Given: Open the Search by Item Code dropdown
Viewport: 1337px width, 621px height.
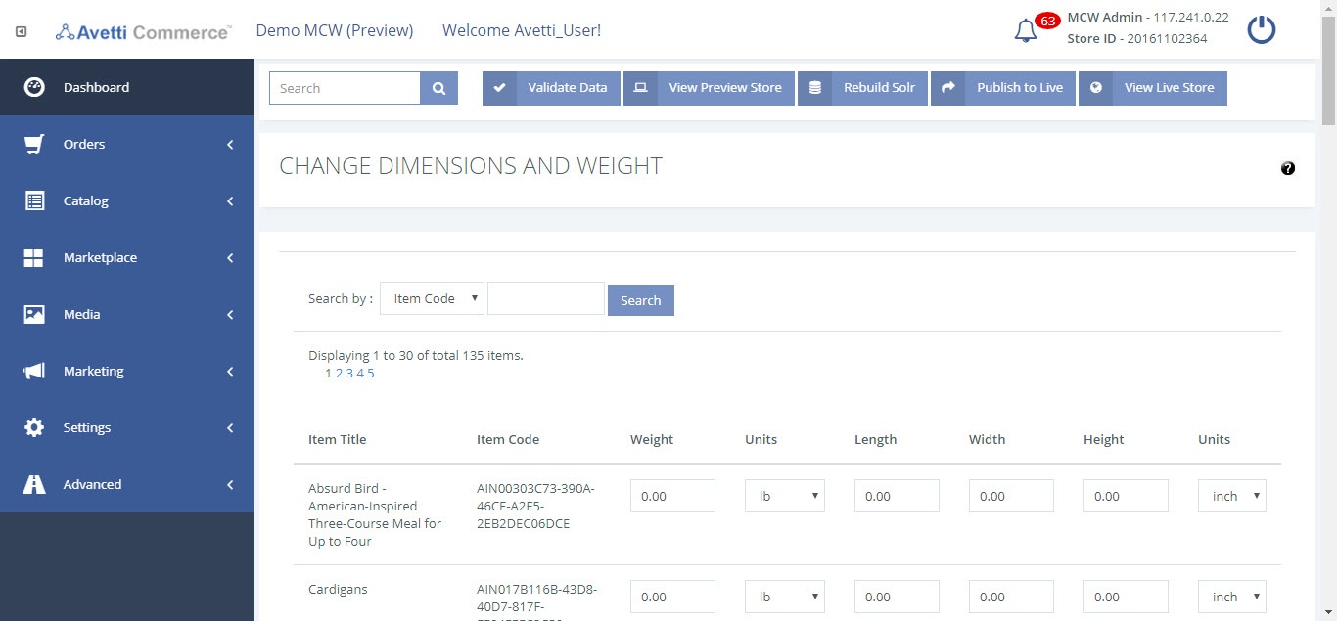Looking at the screenshot, I should (x=432, y=298).
